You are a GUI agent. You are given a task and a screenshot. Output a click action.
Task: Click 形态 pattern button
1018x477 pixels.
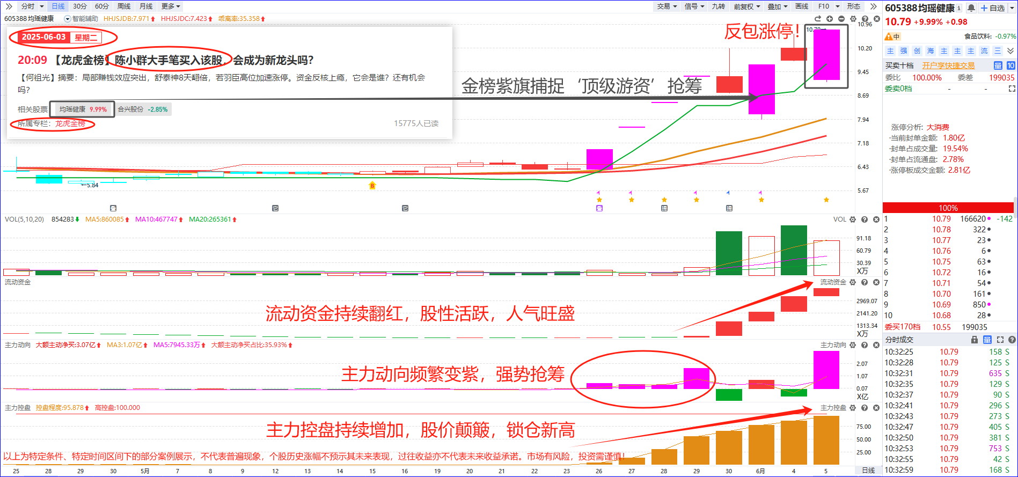854,6
